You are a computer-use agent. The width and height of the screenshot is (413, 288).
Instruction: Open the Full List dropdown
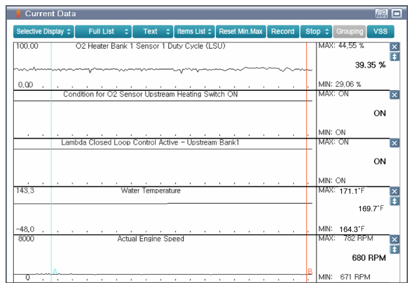[103, 31]
